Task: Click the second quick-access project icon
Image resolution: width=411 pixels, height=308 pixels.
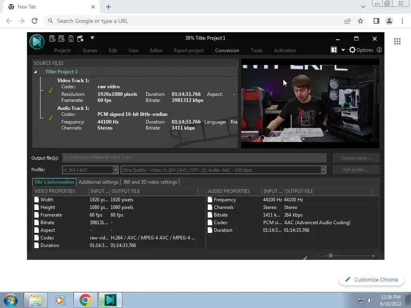Action: click(x=61, y=39)
